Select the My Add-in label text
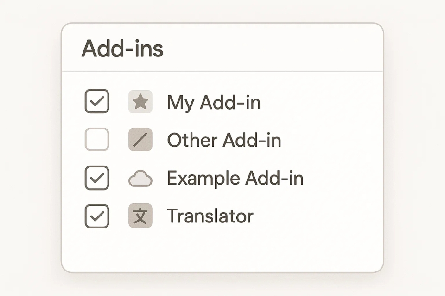 point(214,102)
